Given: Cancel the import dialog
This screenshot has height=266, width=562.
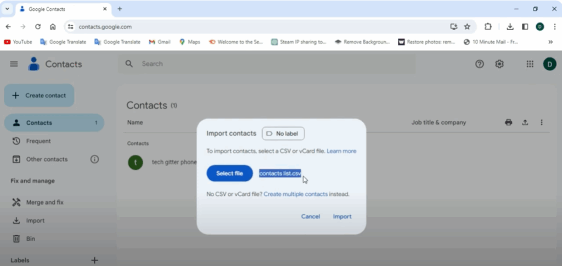Looking at the screenshot, I should [x=311, y=217].
